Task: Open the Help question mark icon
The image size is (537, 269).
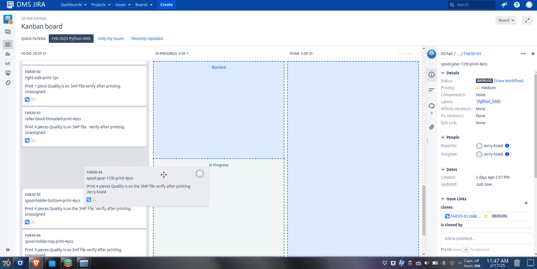Action: coord(517,5)
